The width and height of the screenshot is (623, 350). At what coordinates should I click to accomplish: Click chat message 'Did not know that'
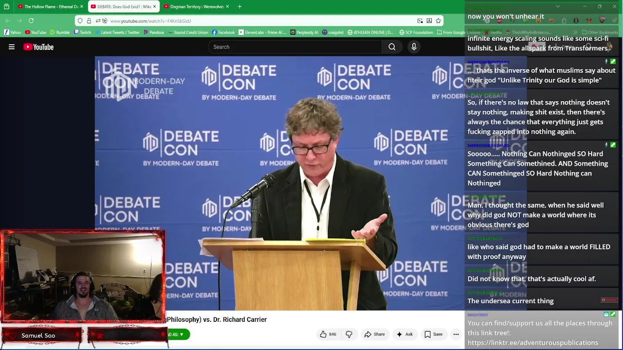[531, 279]
